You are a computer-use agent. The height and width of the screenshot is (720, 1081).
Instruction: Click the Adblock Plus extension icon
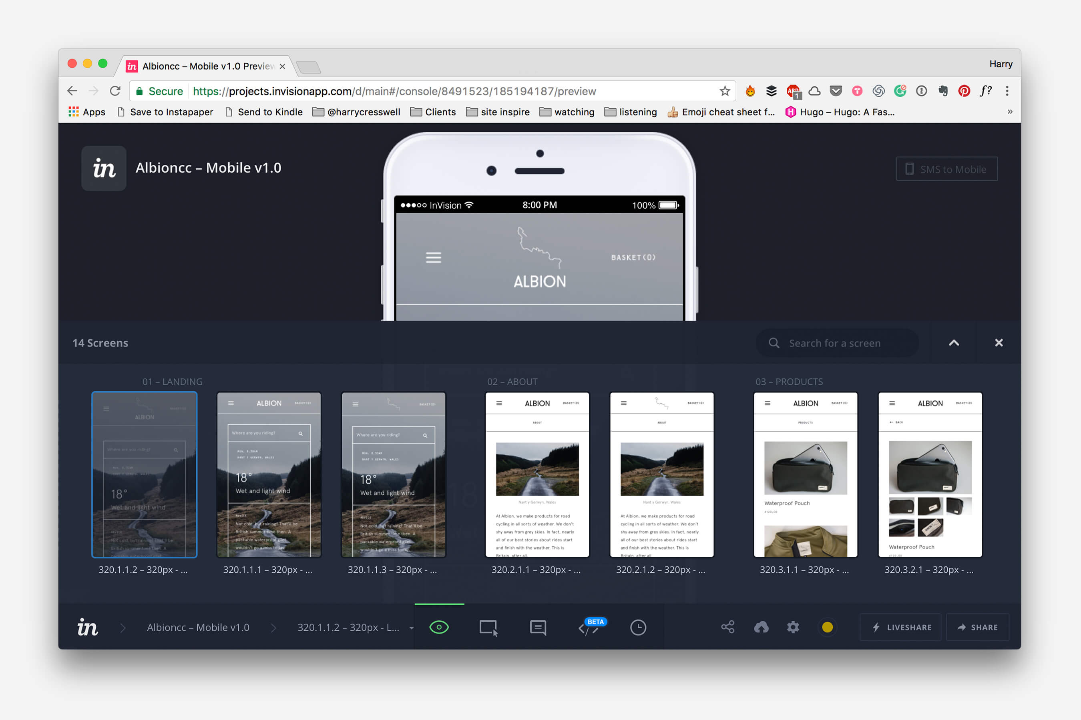793,91
